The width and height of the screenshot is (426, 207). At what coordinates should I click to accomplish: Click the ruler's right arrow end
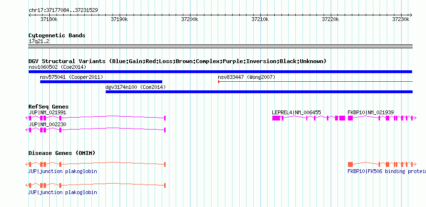click(411, 15)
